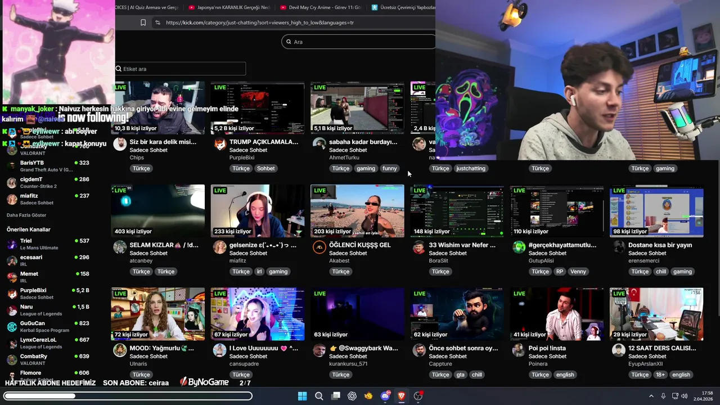Click the bookmark icon in address bar

pyautogui.click(x=143, y=22)
